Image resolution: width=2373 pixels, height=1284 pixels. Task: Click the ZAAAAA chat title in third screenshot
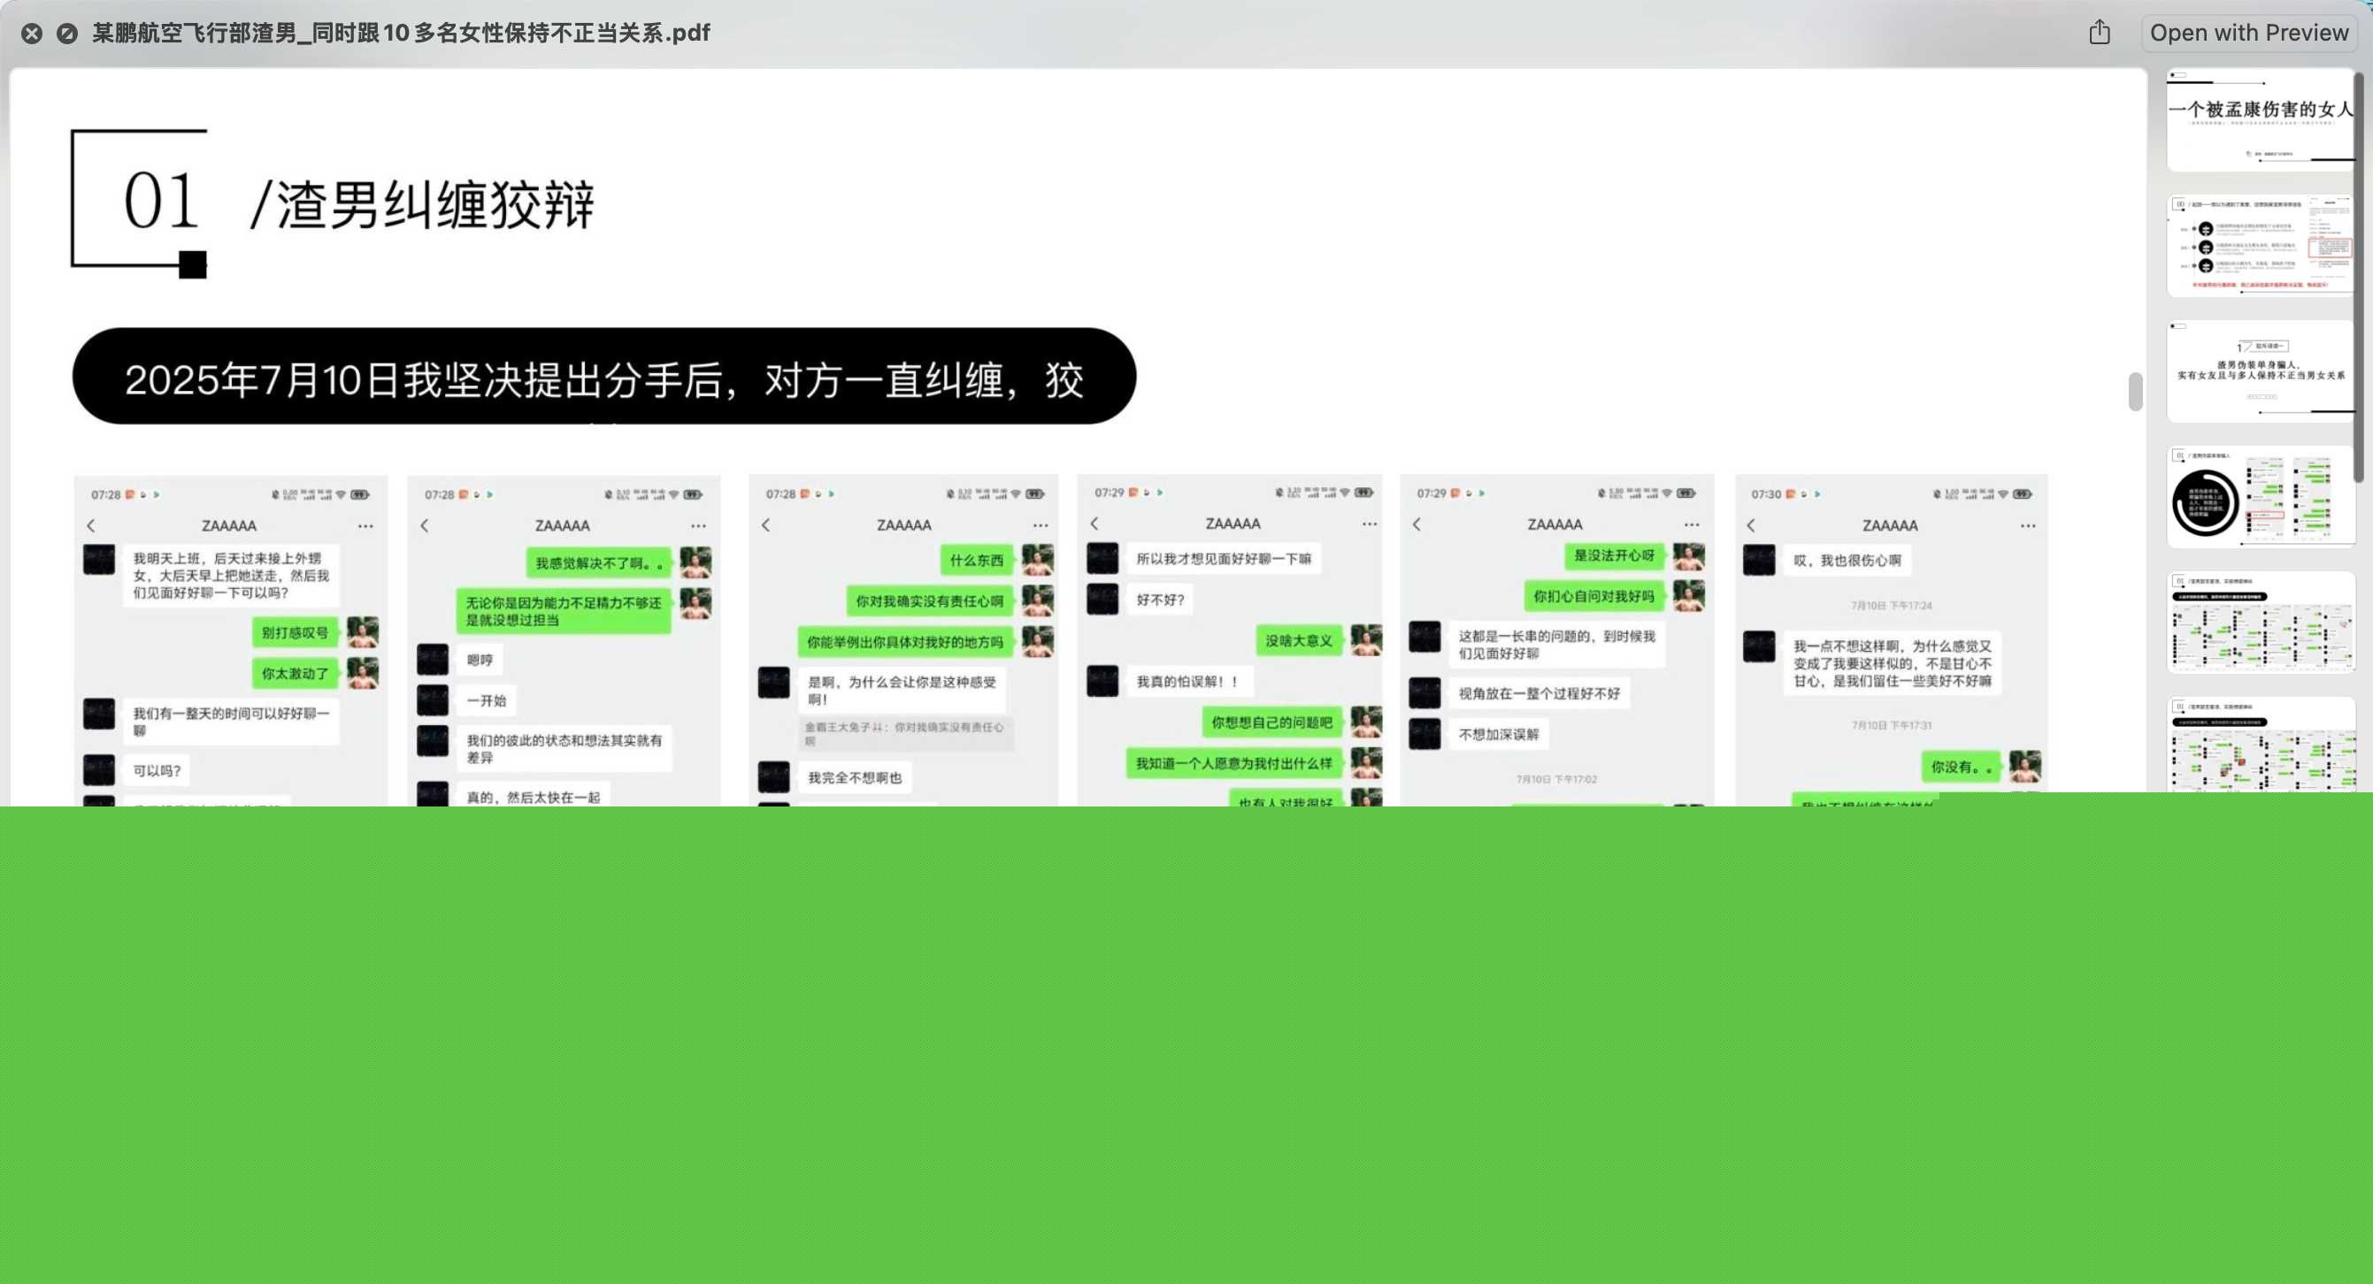[x=902, y=524]
